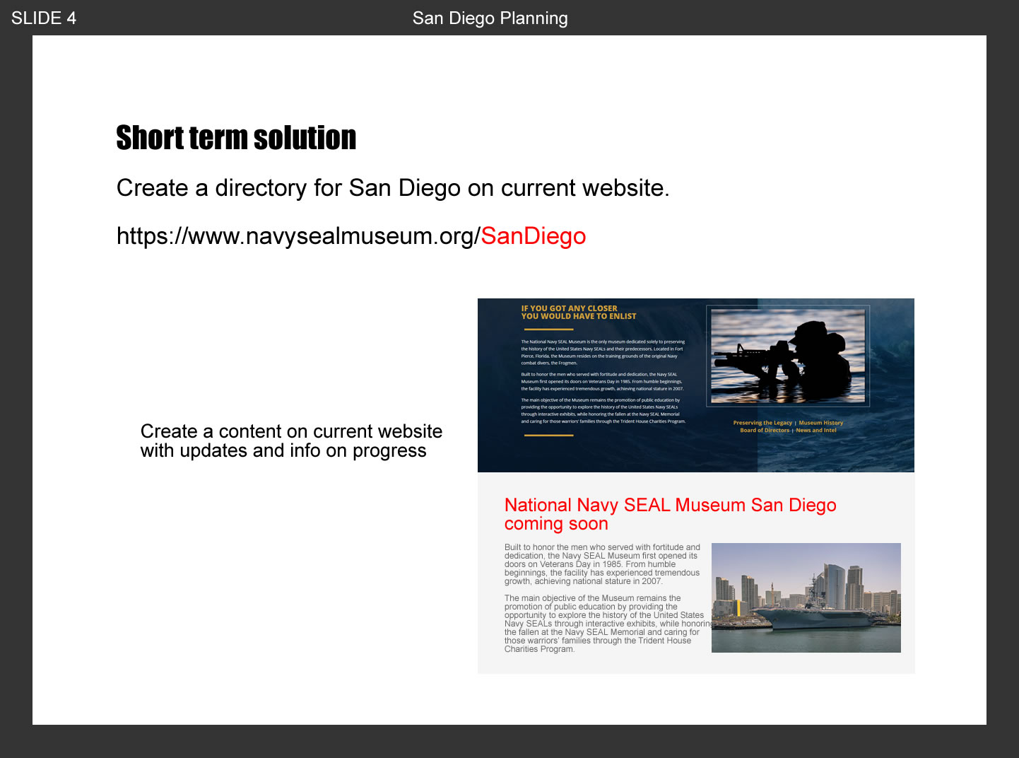This screenshot has height=758, width=1019.
Task: Click 'IF YOU GOT ANY CLOSER' heading
Action: [x=569, y=308]
